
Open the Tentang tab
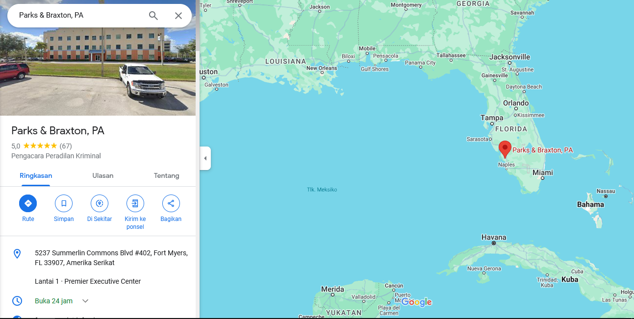167,176
